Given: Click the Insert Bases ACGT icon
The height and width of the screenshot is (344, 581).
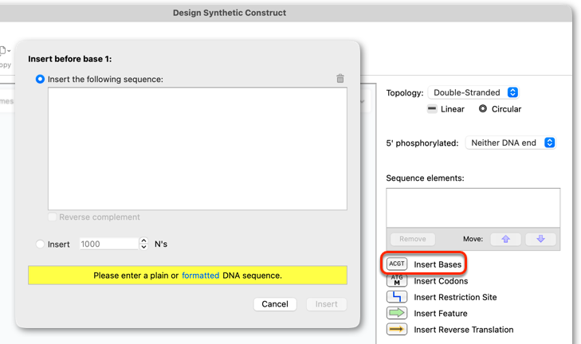Looking at the screenshot, I should pyautogui.click(x=396, y=264).
